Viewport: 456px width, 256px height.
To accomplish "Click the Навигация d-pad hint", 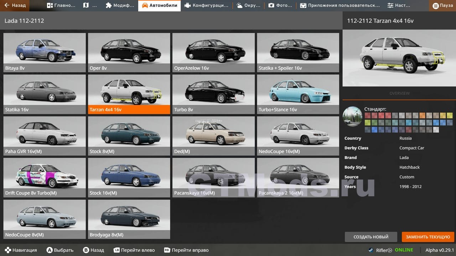I will coord(21,250).
